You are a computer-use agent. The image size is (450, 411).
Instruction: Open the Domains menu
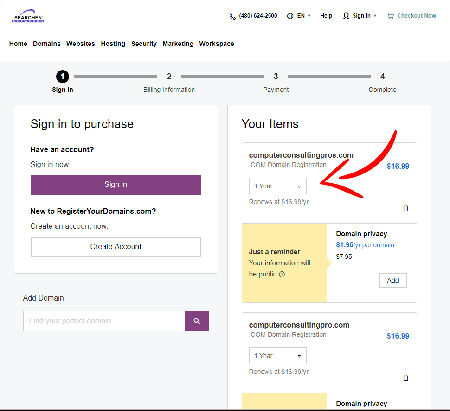tap(47, 44)
